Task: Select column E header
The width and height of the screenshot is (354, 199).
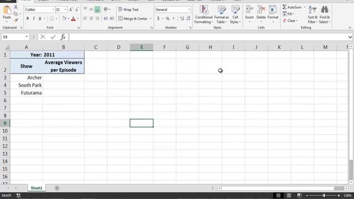Action: 142,47
